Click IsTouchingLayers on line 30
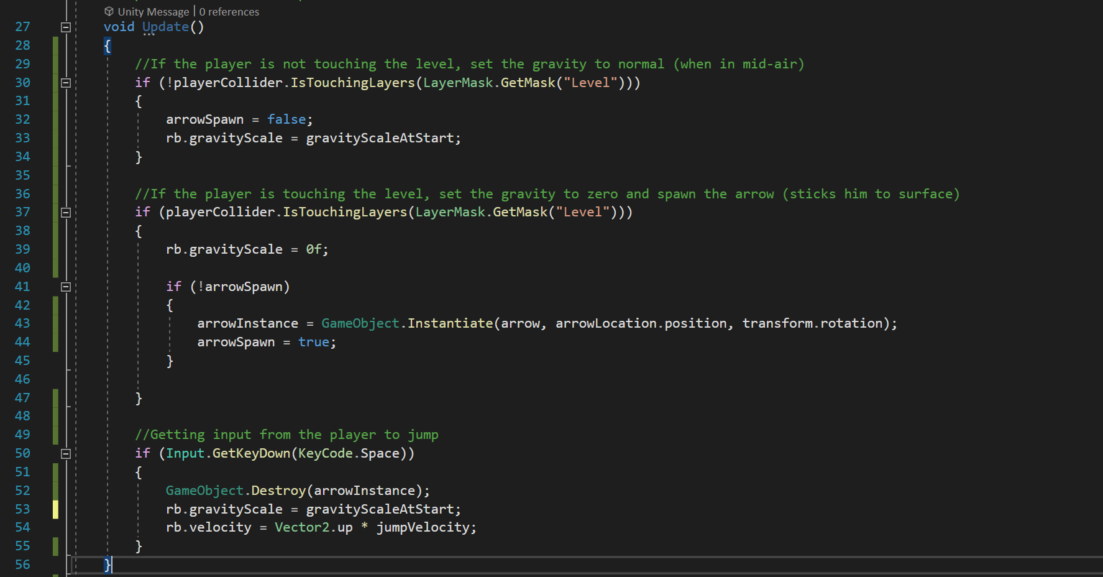The width and height of the screenshot is (1103, 577). [352, 83]
